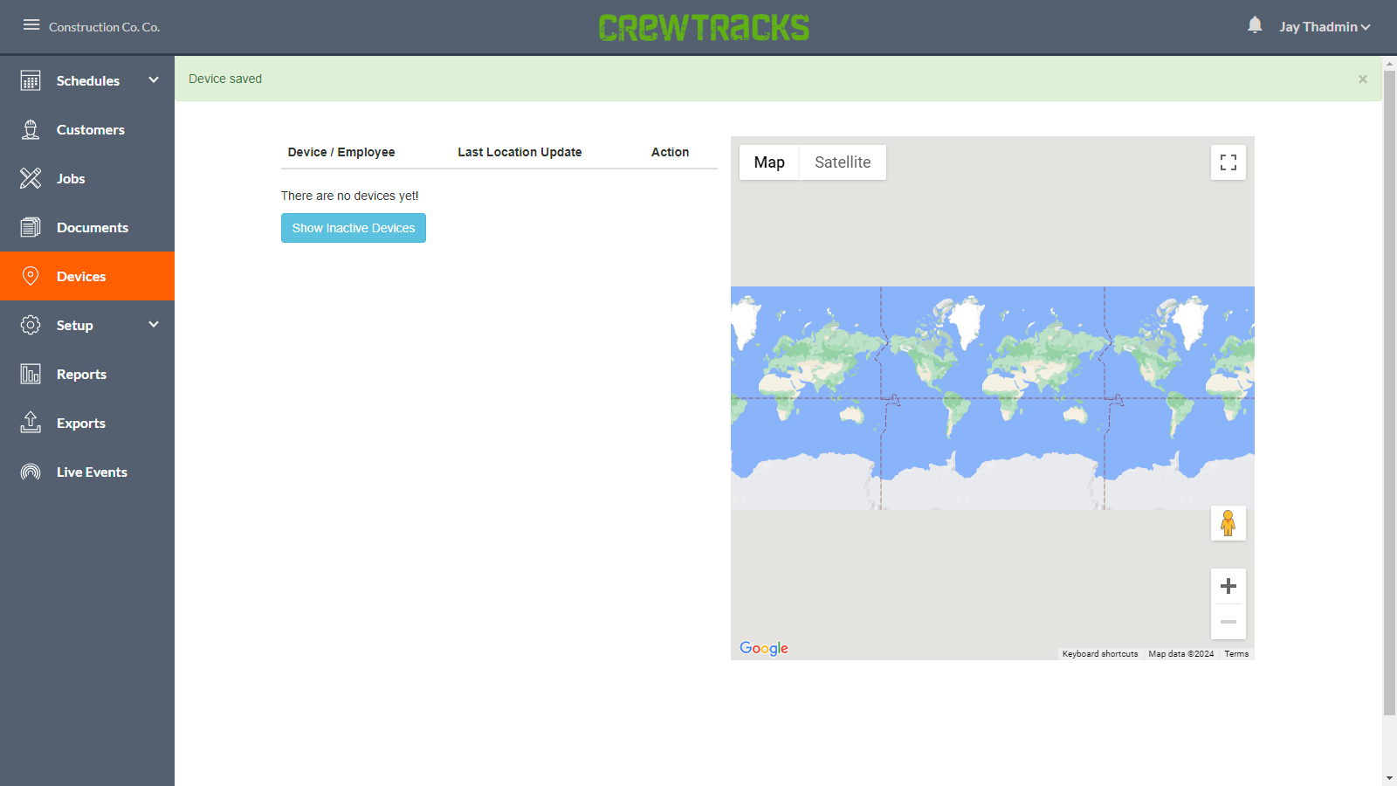The height and width of the screenshot is (786, 1397).
Task: Dismiss the Device saved alert
Action: tap(1362, 79)
